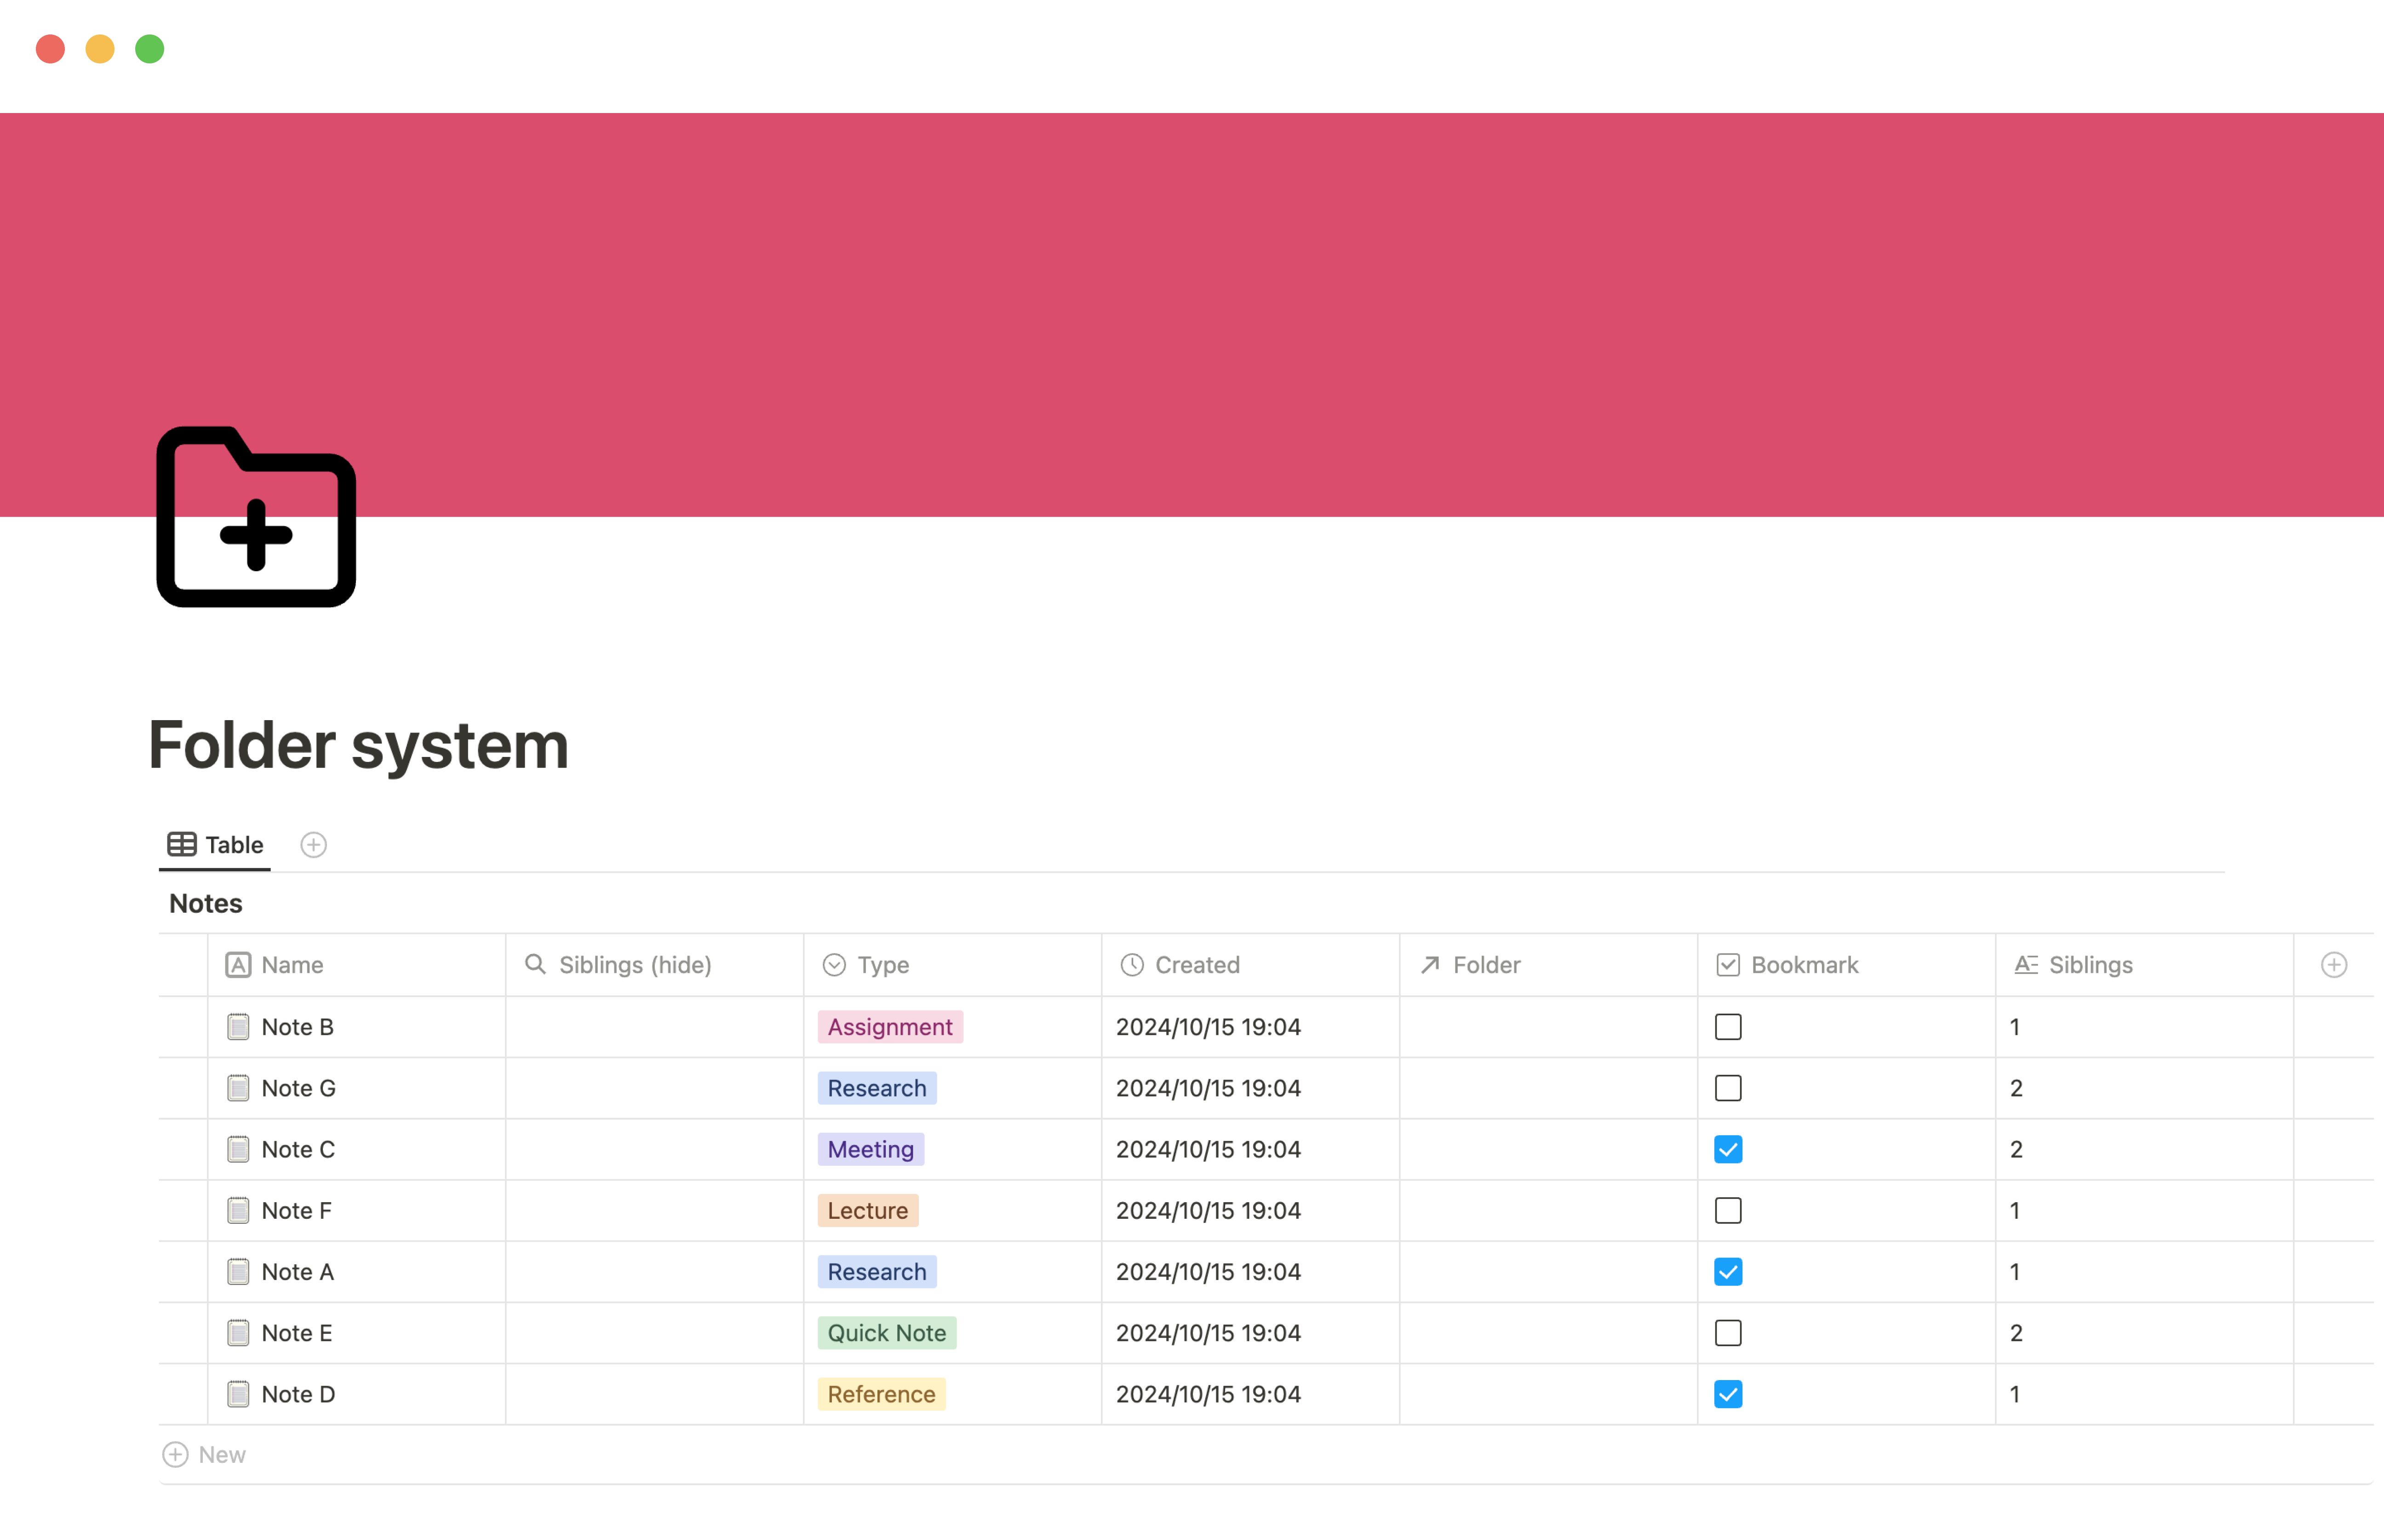
Task: Click the Folder system page title
Action: (x=358, y=746)
